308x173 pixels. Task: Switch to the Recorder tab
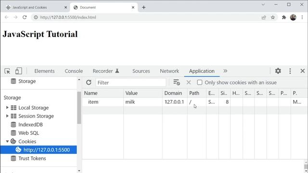click(106, 71)
